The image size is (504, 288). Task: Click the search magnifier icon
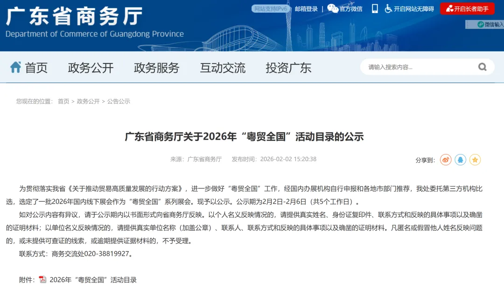coord(482,67)
